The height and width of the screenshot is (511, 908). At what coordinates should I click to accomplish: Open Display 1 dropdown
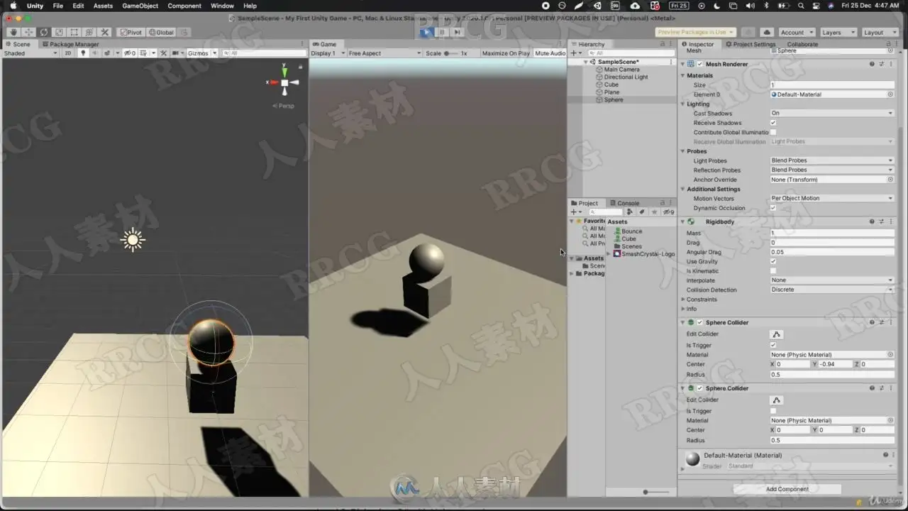click(328, 53)
